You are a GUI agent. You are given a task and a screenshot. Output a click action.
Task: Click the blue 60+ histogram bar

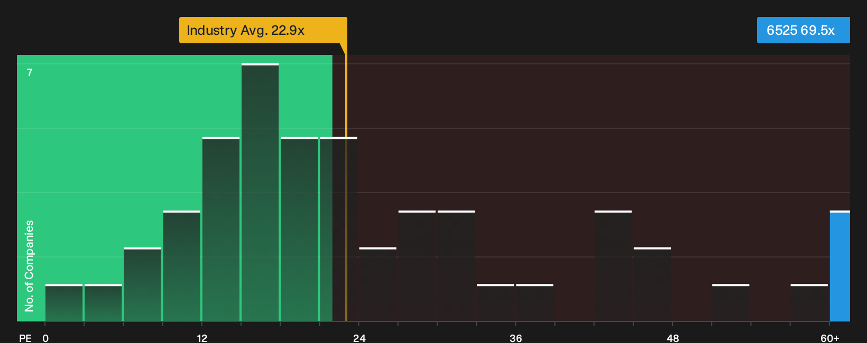(840, 266)
